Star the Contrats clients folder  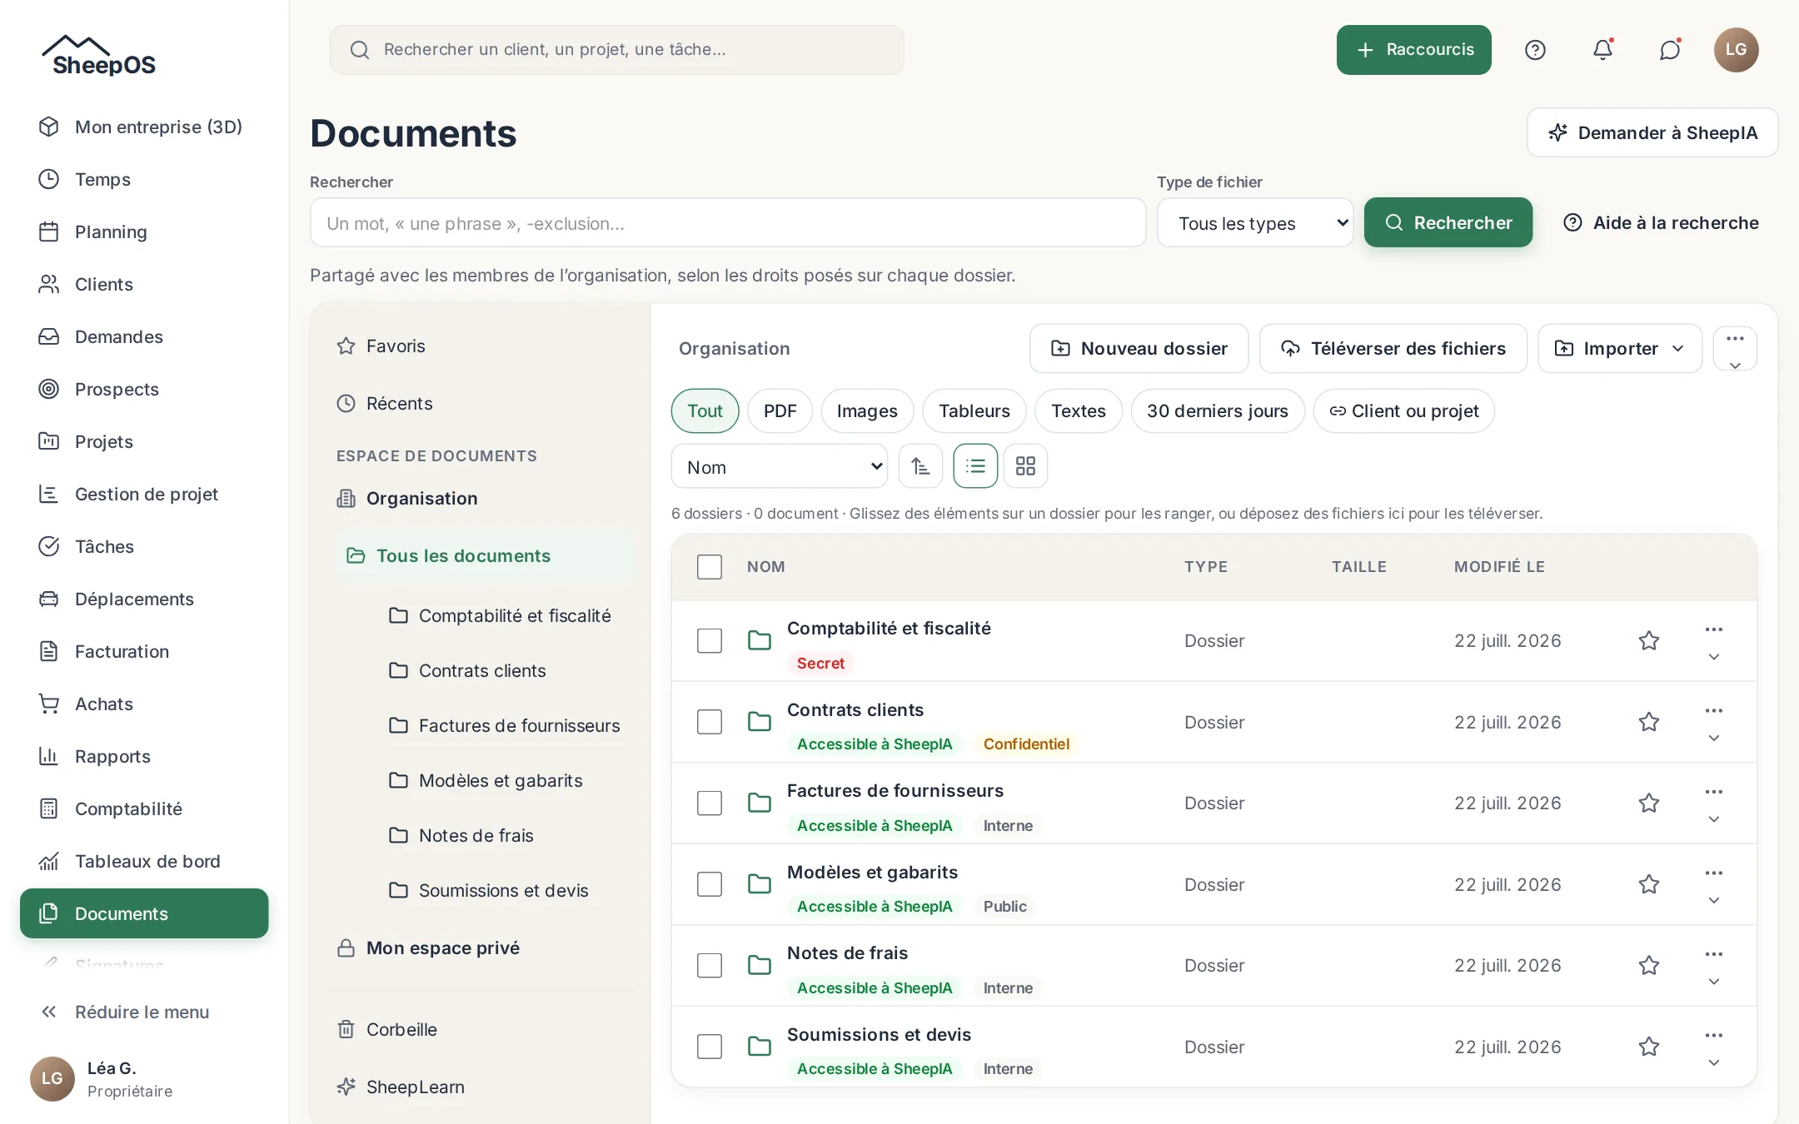(x=1649, y=722)
